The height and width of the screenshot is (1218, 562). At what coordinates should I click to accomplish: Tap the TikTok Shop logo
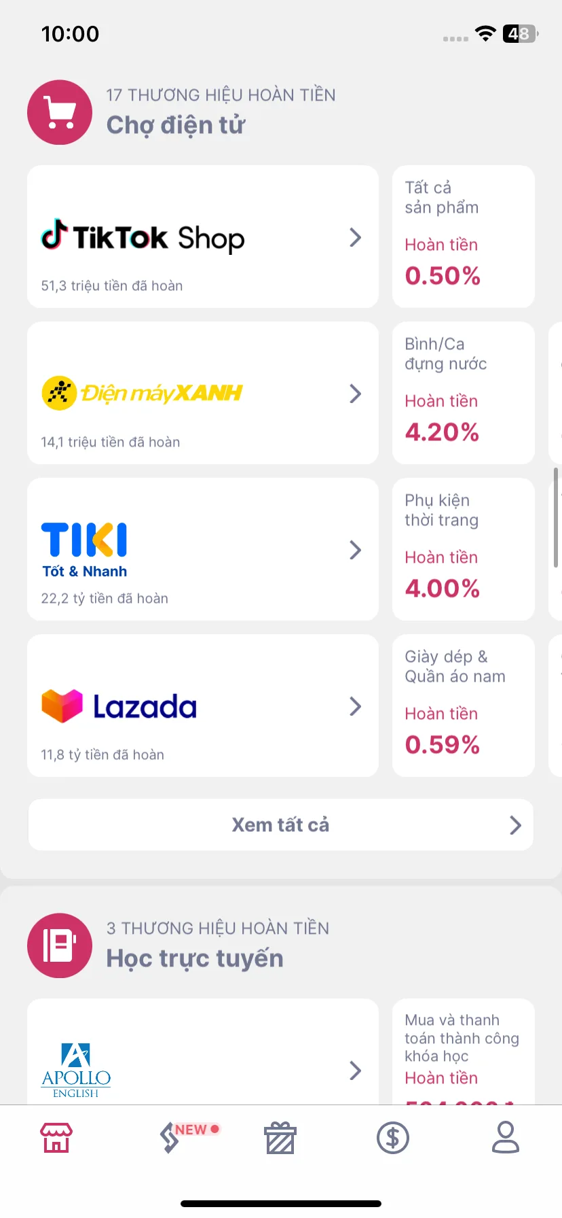[143, 237]
